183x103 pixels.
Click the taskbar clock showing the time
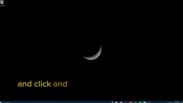[176, 102]
